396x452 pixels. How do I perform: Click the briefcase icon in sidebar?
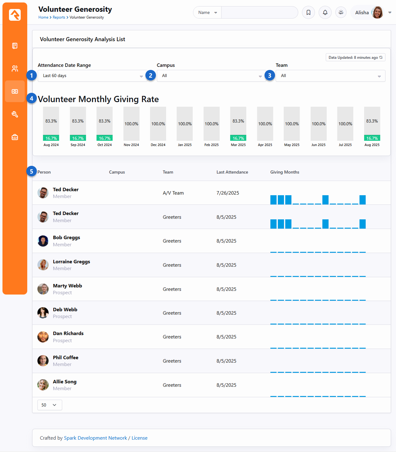(15, 137)
